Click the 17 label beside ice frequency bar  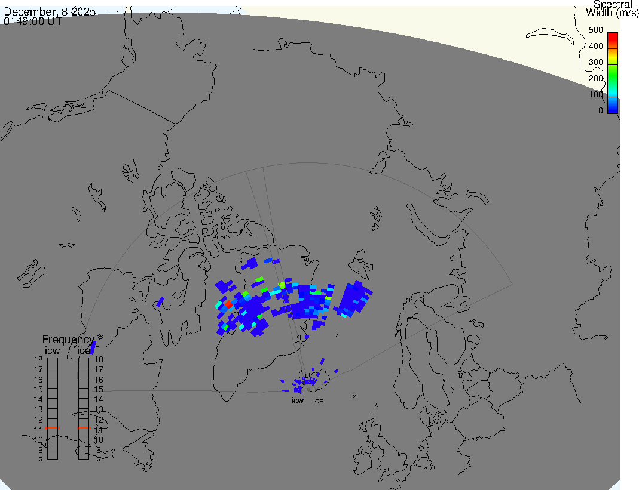[x=99, y=369]
